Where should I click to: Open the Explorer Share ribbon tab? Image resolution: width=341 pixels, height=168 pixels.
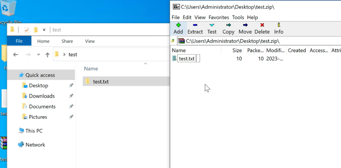[67, 41]
